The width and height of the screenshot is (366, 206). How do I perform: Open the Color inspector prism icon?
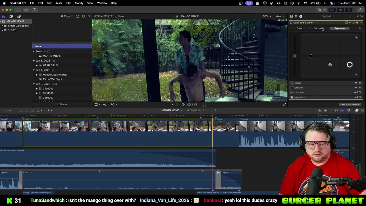coord(296,17)
